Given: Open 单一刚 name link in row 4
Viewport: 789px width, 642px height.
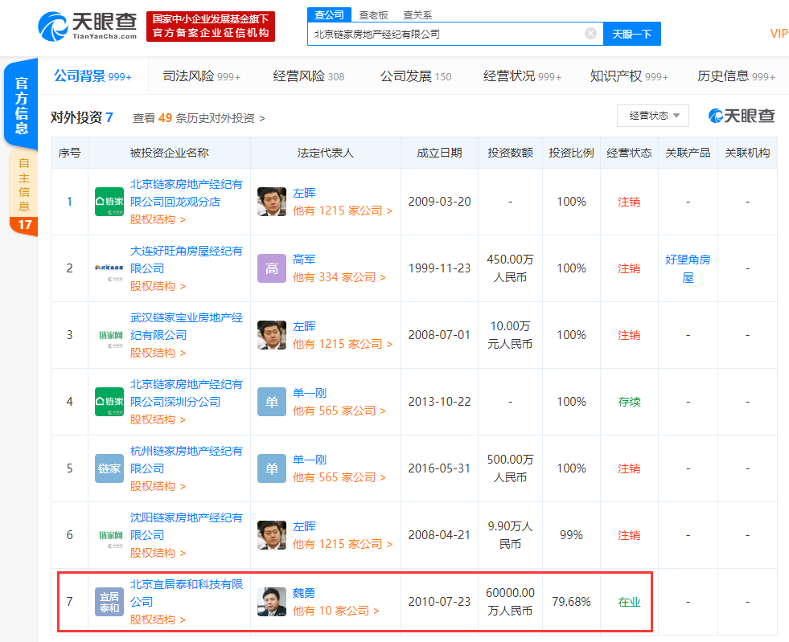Looking at the screenshot, I should pos(310,393).
